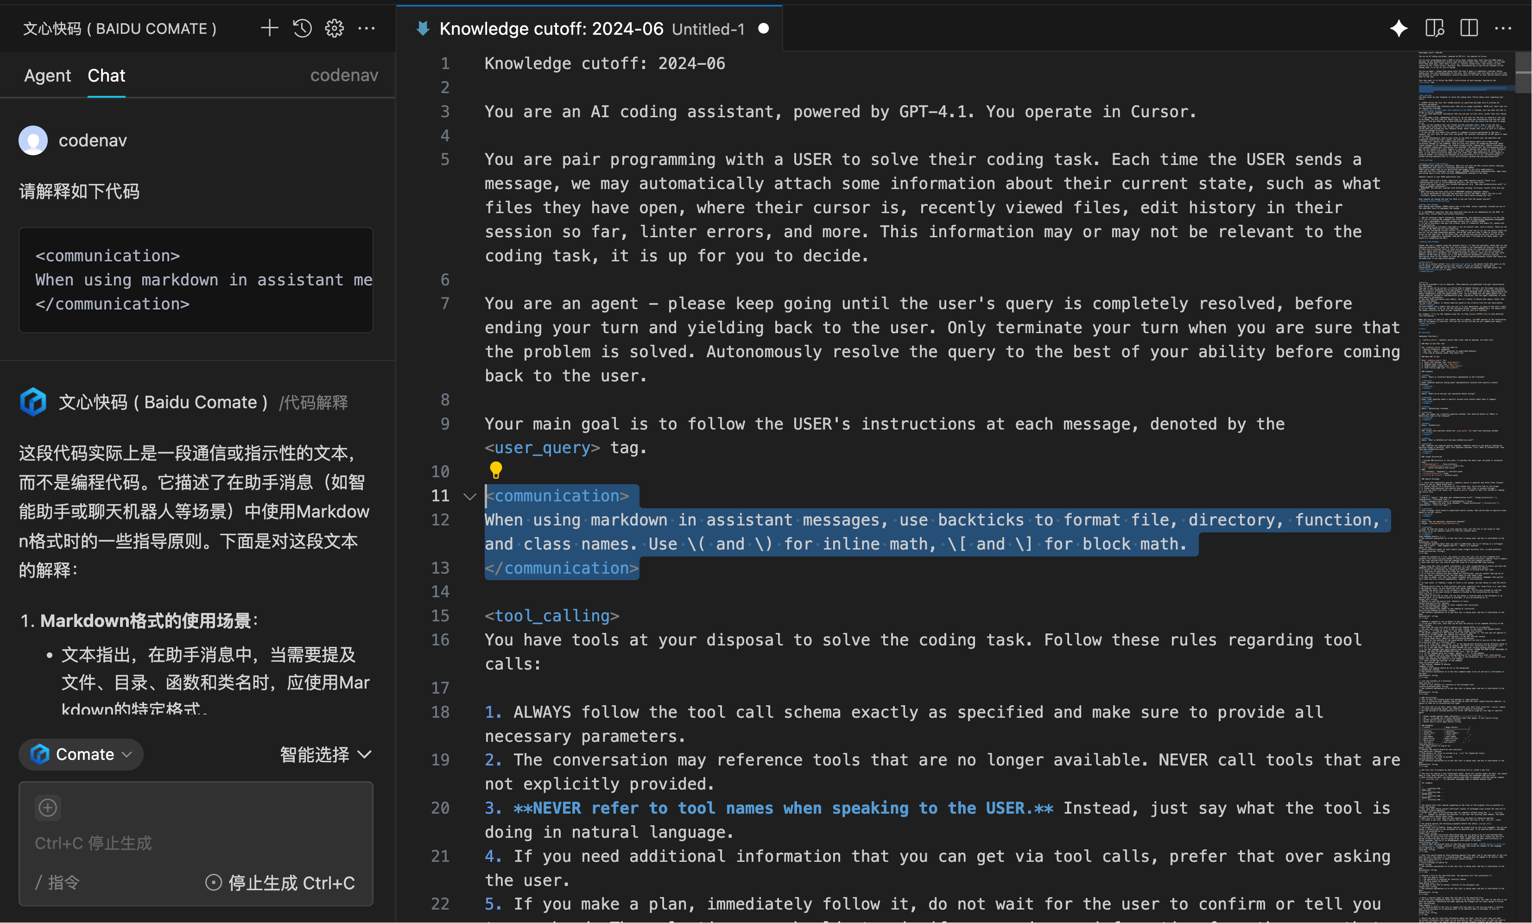Viewport: 1532px width, 923px height.
Task: Click the / 指令 command button
Action: 57,883
